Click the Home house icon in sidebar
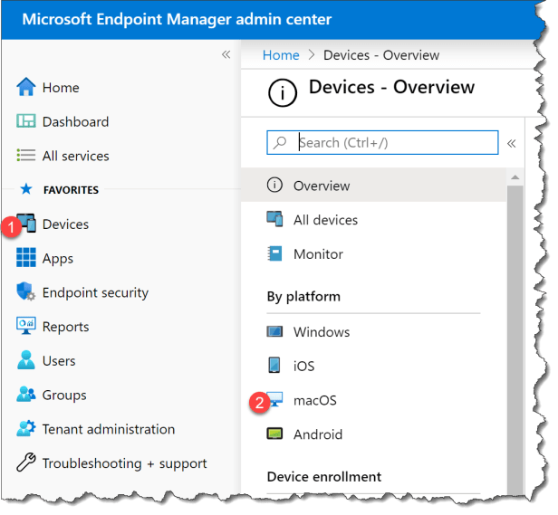 pos(26,87)
